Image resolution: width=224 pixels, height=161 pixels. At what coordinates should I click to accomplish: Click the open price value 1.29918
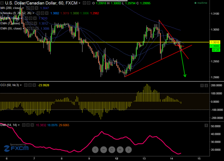point(101,3)
